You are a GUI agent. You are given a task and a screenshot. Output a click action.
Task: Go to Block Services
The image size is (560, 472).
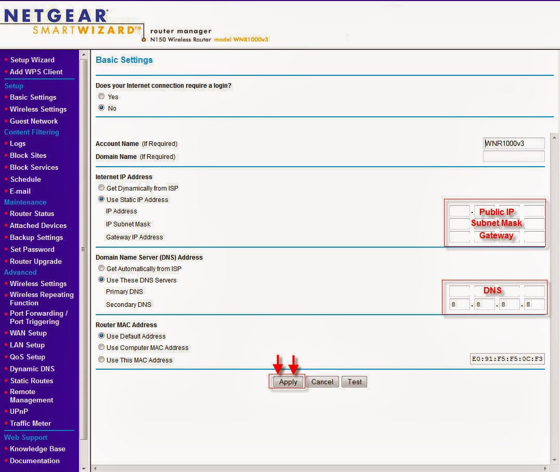point(34,167)
